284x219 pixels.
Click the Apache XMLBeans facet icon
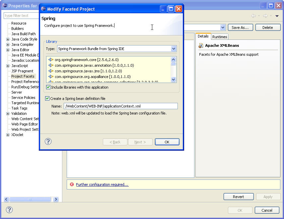pyautogui.click(x=201, y=45)
